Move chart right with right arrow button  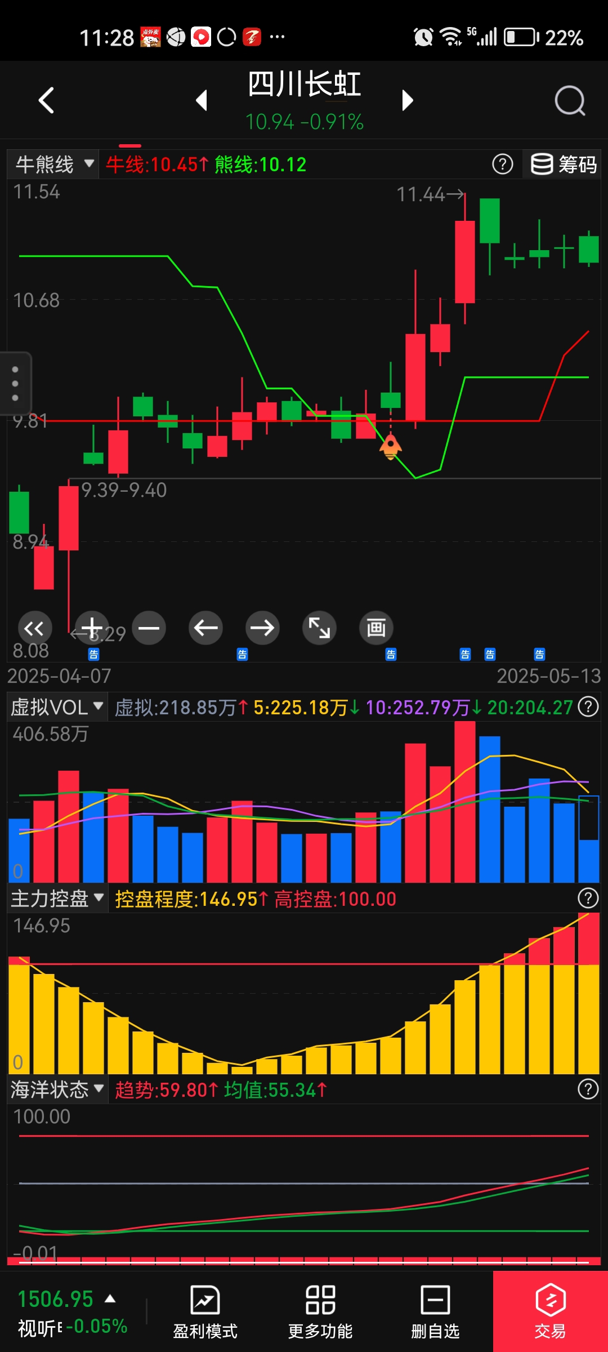click(262, 628)
